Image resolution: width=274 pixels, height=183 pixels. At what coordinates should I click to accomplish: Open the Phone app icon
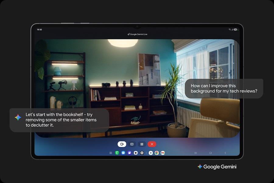tap(117, 153)
